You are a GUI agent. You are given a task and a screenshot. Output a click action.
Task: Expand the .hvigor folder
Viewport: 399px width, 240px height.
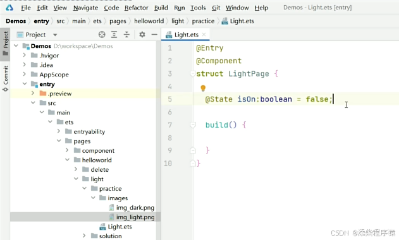click(x=25, y=55)
